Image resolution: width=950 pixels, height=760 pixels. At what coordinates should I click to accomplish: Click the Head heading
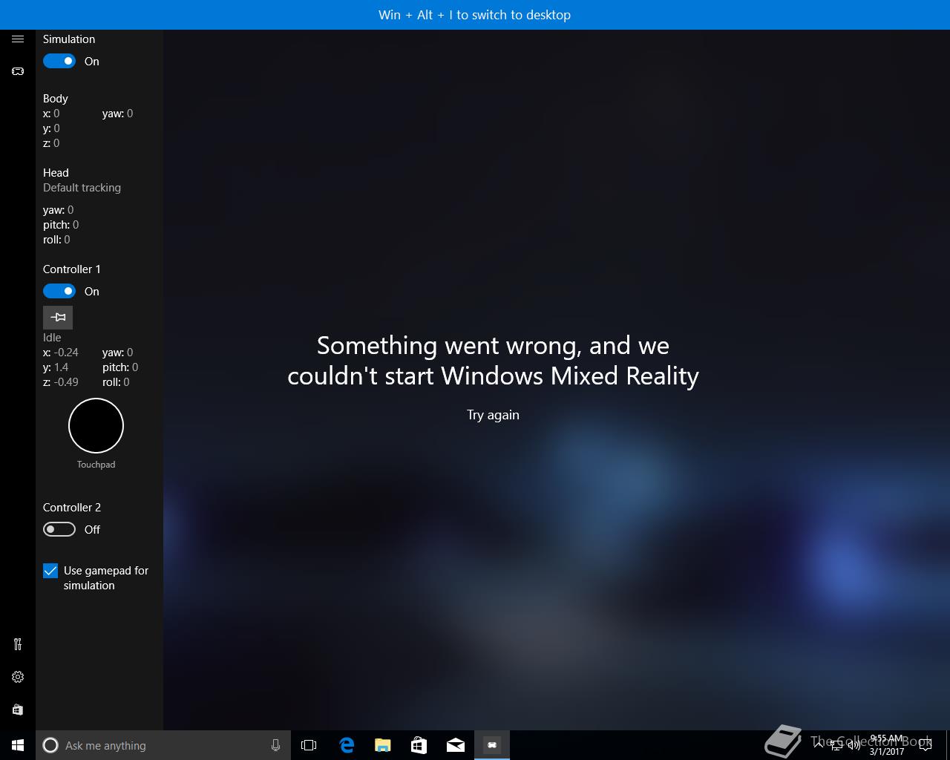[x=56, y=173]
